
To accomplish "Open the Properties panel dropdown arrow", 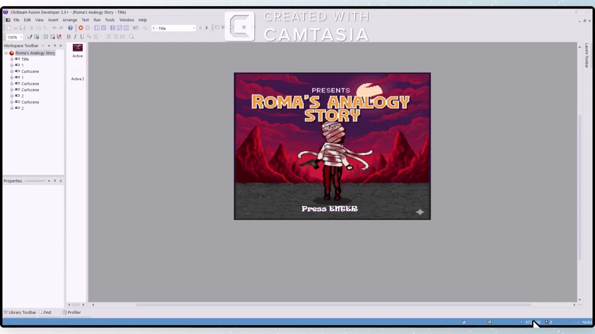I will click(x=49, y=181).
